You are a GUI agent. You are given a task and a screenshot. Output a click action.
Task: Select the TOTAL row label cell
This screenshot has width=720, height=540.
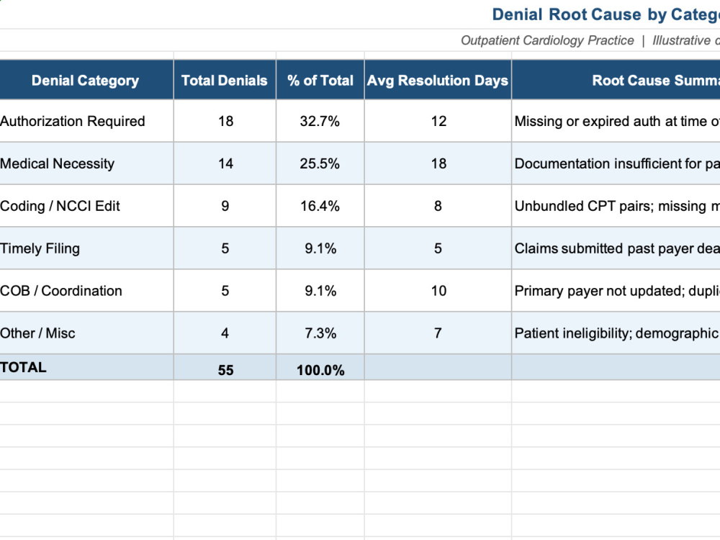click(86, 367)
